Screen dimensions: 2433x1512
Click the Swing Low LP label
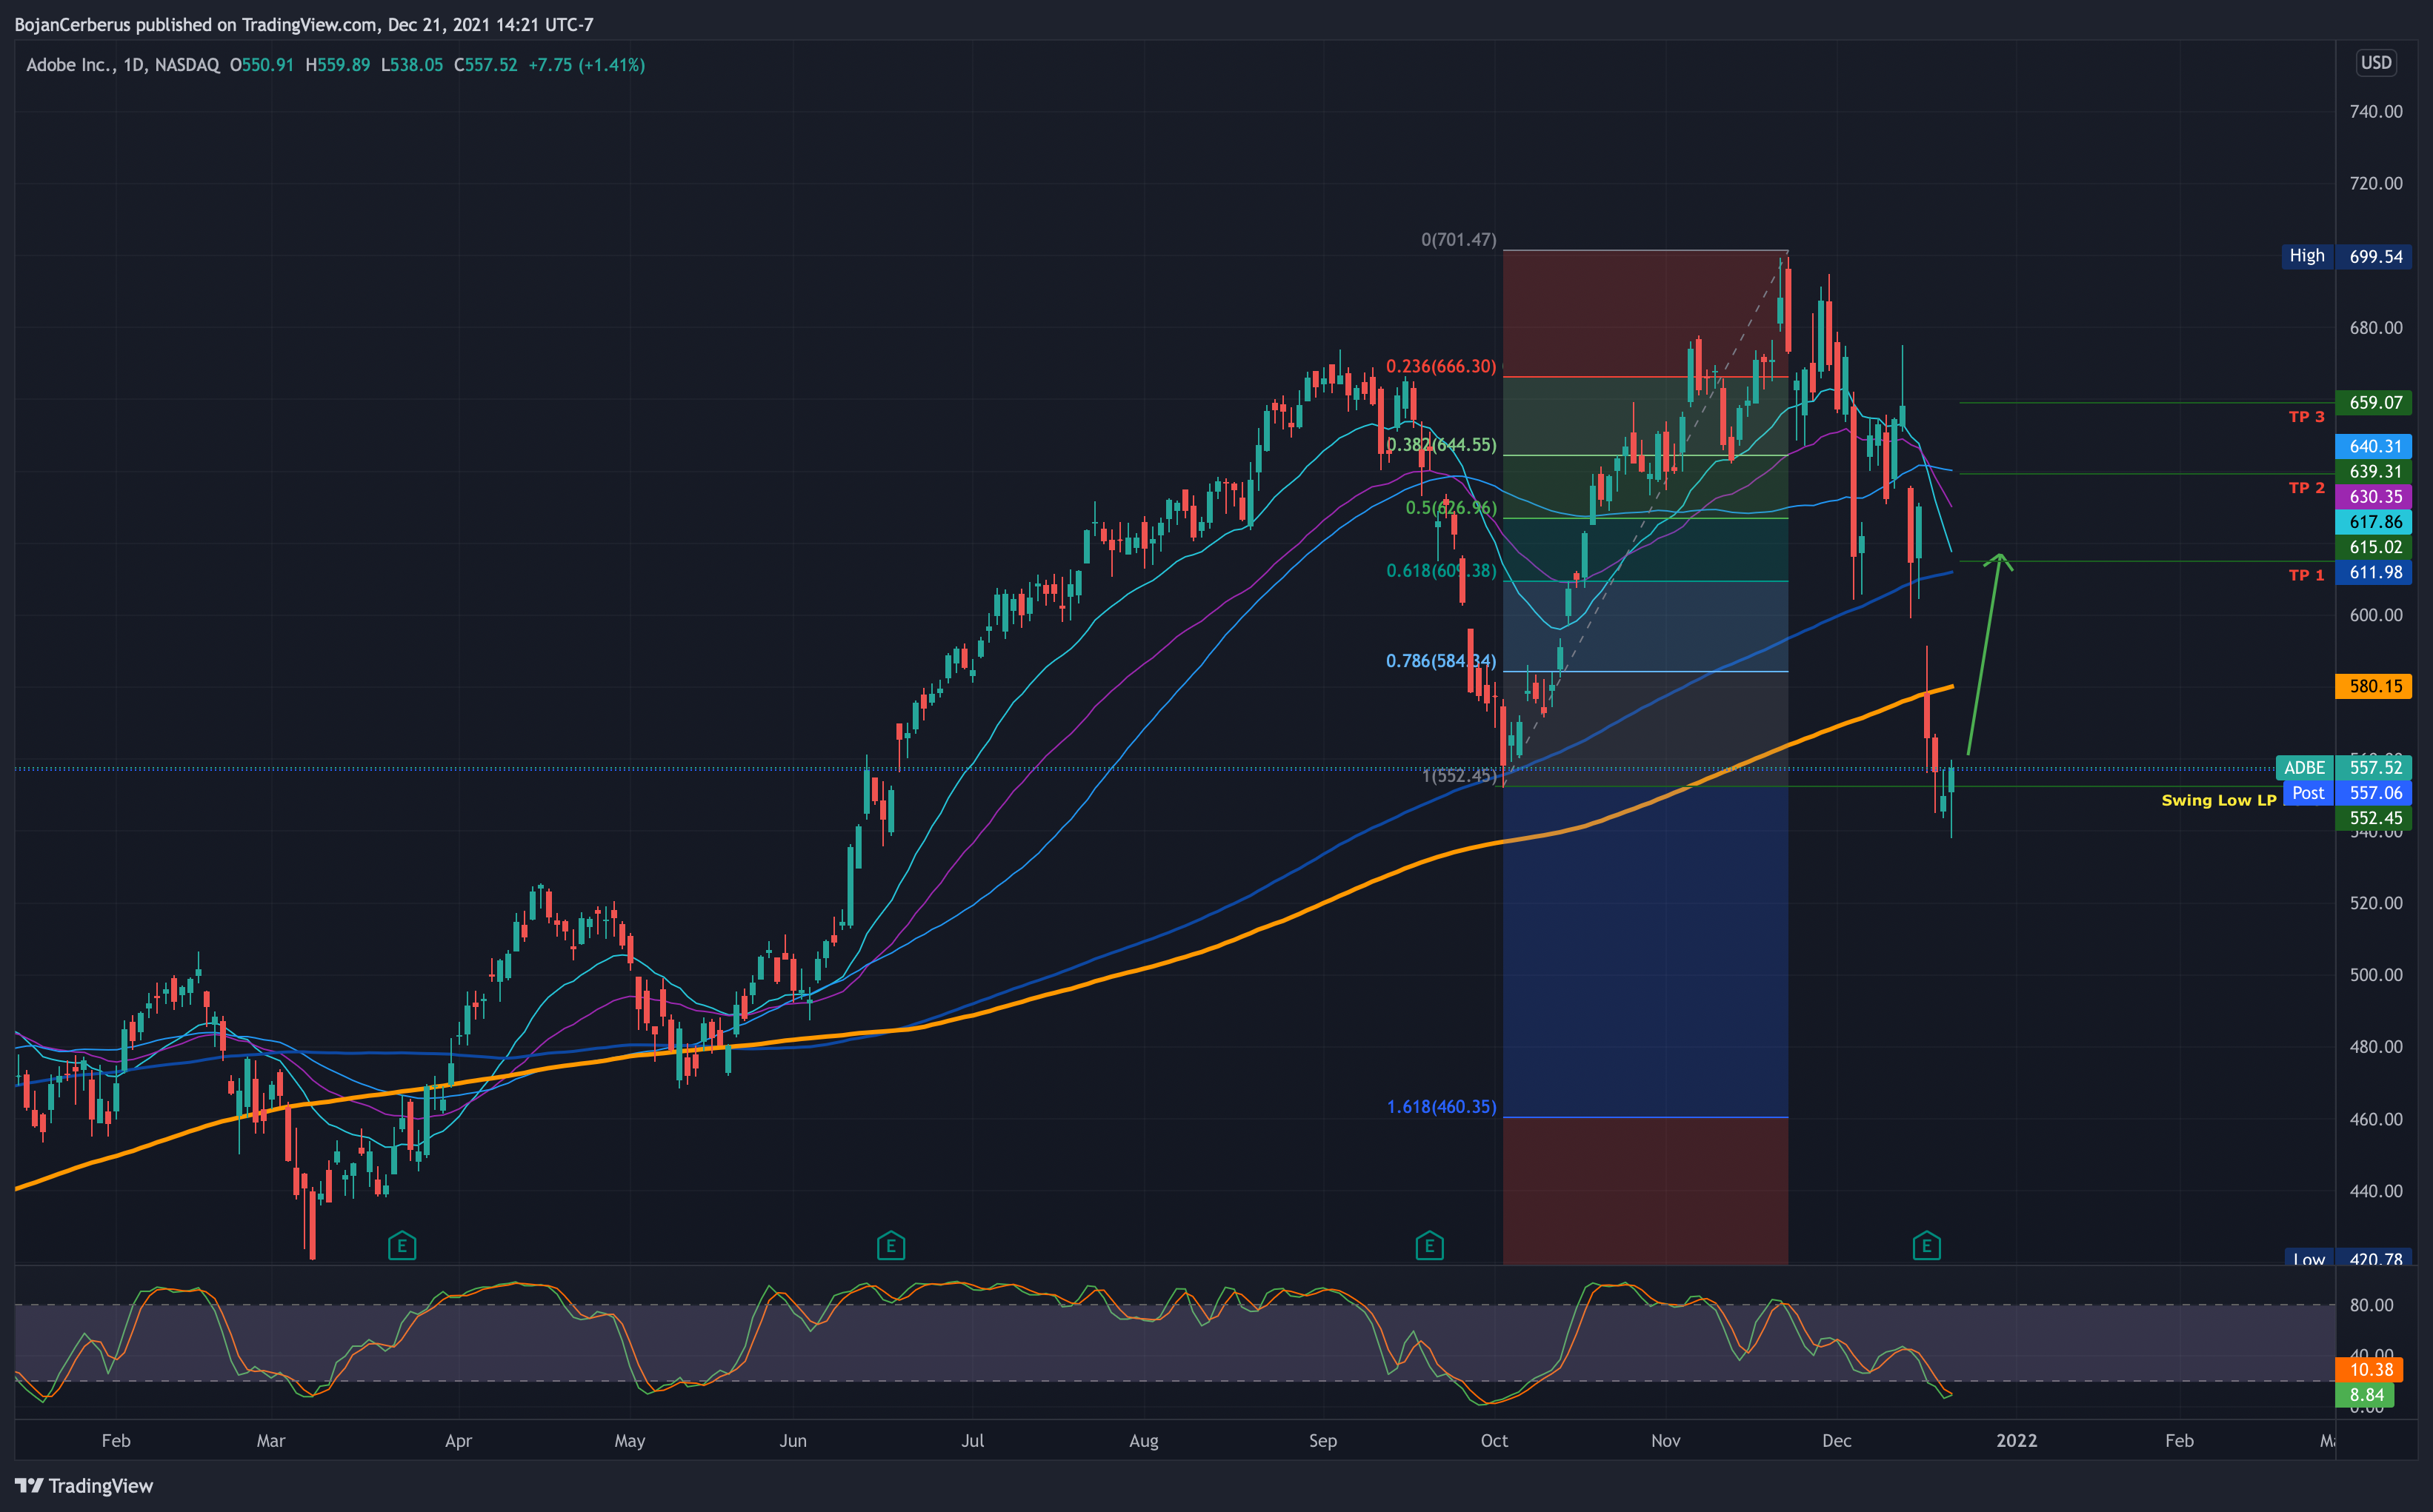[2218, 800]
